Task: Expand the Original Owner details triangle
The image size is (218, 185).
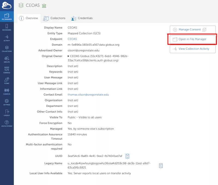Action: pyautogui.click(x=68, y=56)
